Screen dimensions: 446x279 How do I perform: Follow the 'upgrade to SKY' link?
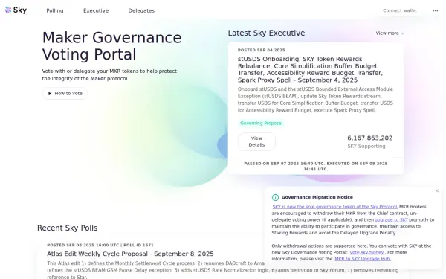(392, 219)
